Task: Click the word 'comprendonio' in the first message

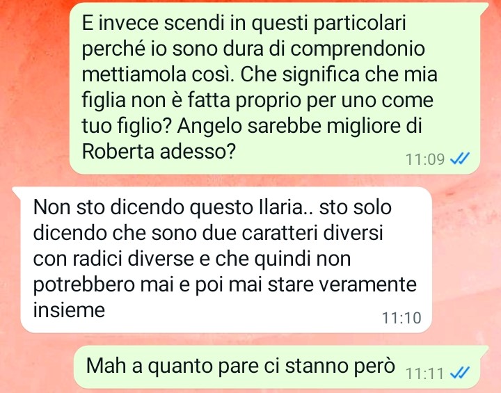Action: [358, 50]
